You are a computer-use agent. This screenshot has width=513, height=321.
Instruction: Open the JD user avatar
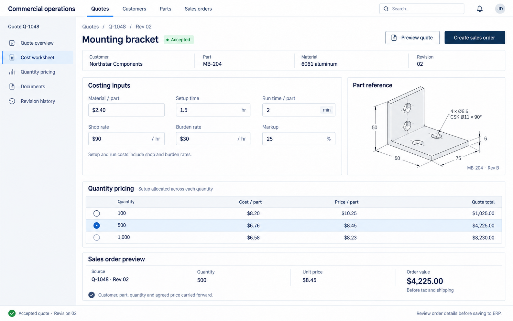[x=500, y=9]
